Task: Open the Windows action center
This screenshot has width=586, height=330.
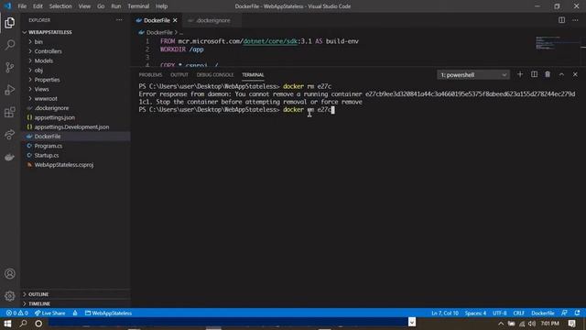Action: (571, 324)
